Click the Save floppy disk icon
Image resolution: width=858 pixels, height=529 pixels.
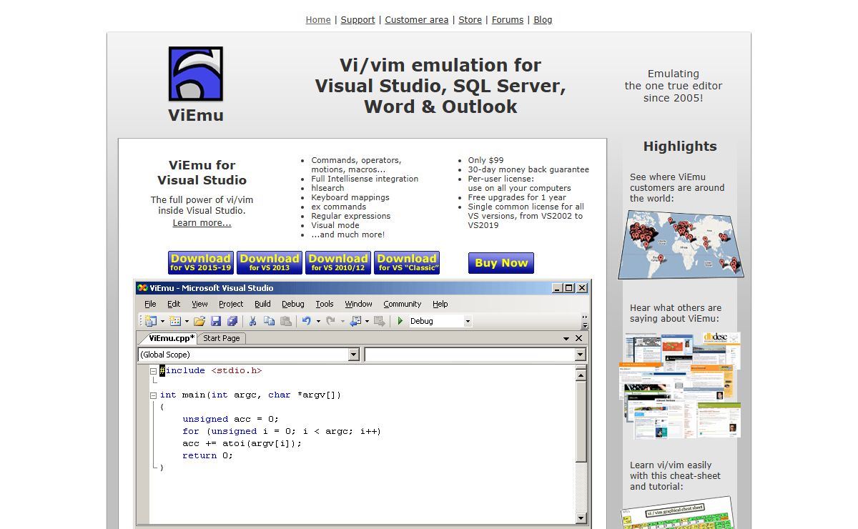tap(215, 322)
